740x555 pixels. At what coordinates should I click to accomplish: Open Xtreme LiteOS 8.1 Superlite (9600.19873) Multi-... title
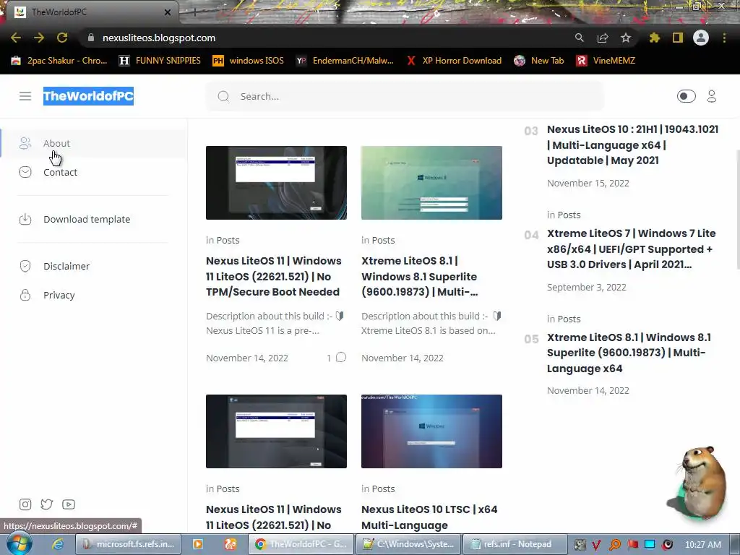420,276
